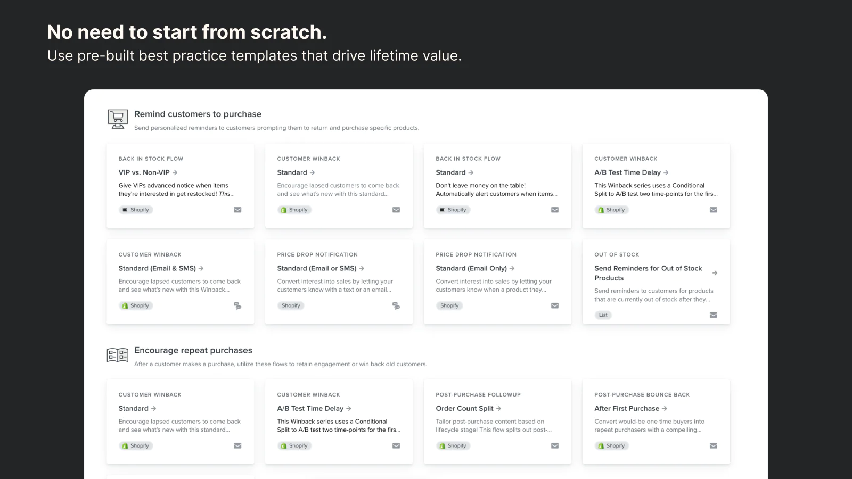The width and height of the screenshot is (852, 479).
Task: Click the email and SMS icon on Standard (Email & SMS) card
Action: tap(237, 305)
